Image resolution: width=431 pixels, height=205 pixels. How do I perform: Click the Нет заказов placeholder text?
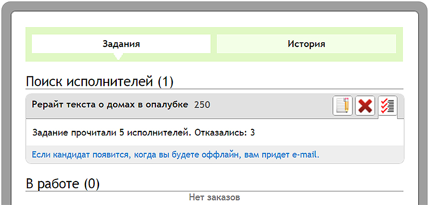click(x=214, y=198)
